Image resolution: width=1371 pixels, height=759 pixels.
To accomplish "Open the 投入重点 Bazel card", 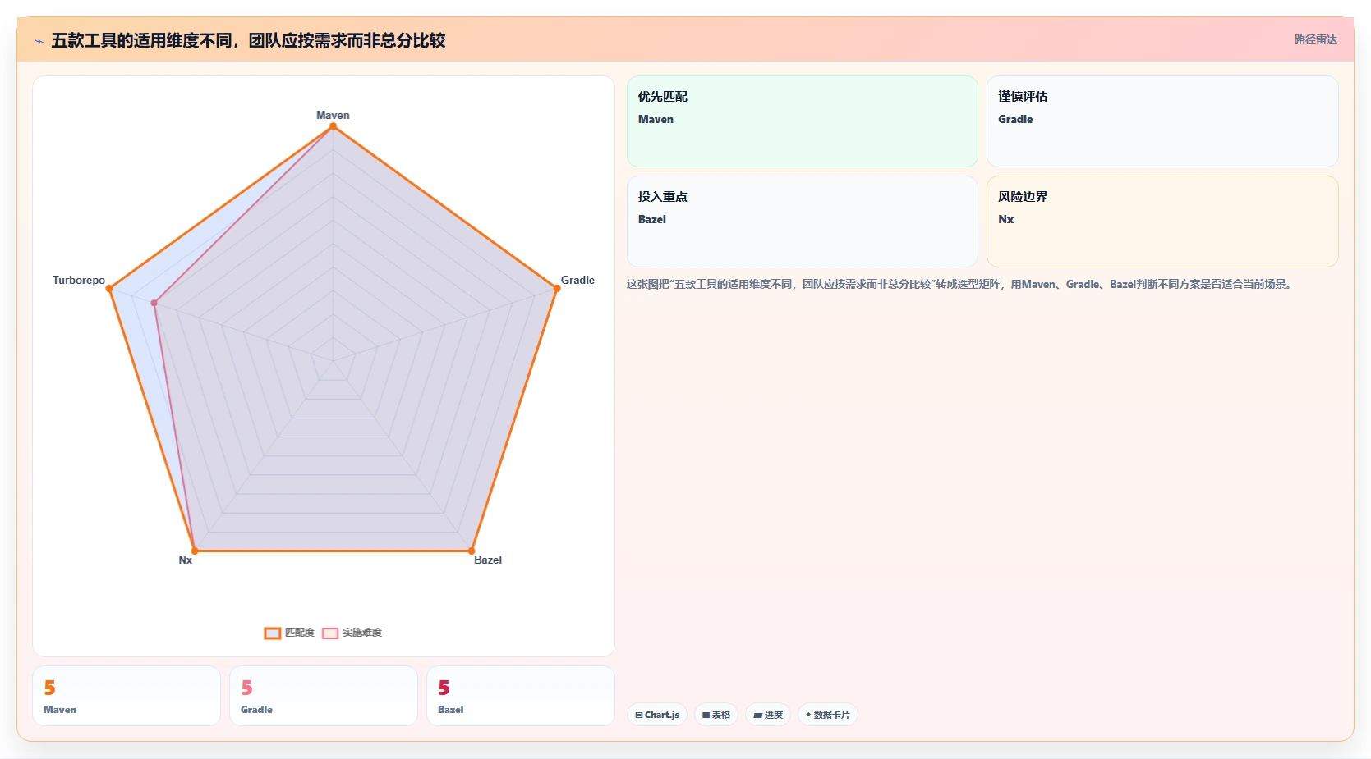I will [802, 222].
